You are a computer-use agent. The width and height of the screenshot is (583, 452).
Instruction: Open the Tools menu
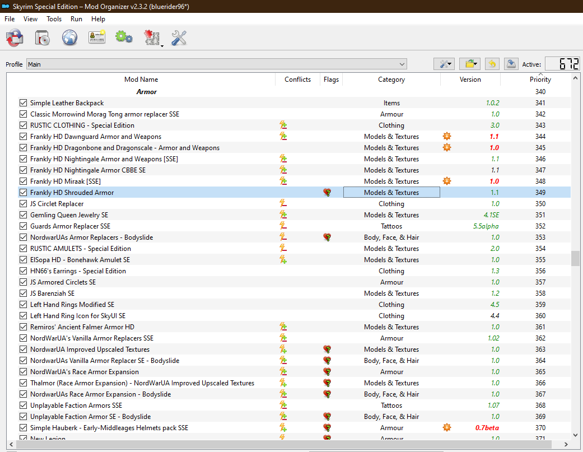click(54, 19)
